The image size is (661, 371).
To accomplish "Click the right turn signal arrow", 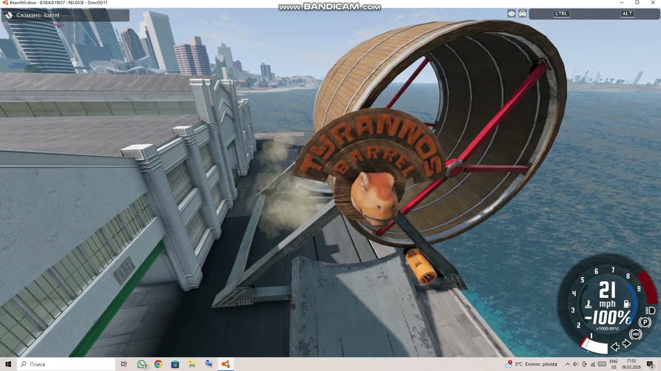I will click(x=627, y=344).
